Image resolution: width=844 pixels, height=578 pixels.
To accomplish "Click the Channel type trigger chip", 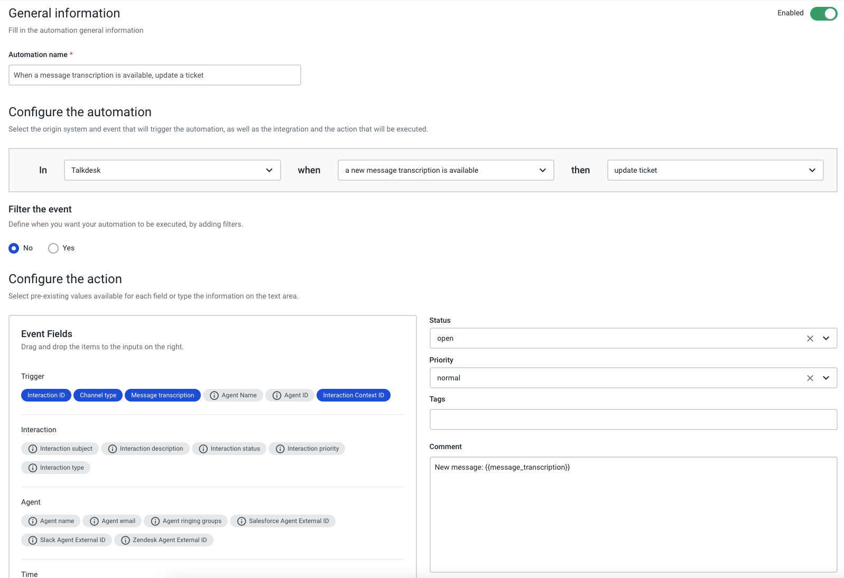I will (98, 395).
